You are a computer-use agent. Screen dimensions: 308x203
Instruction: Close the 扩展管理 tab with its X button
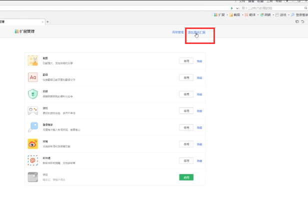tap(42, 22)
